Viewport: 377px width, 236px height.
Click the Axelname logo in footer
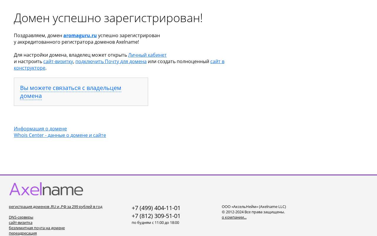tap(46, 189)
